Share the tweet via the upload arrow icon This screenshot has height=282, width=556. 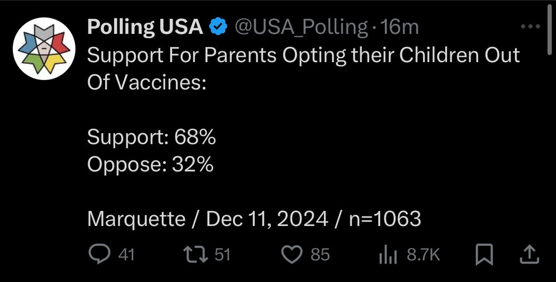pyautogui.click(x=529, y=255)
